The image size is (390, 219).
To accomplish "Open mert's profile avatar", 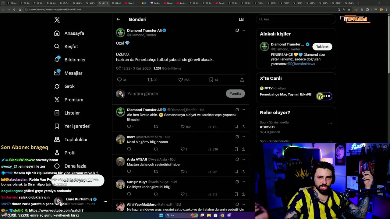I will pos(120,139).
